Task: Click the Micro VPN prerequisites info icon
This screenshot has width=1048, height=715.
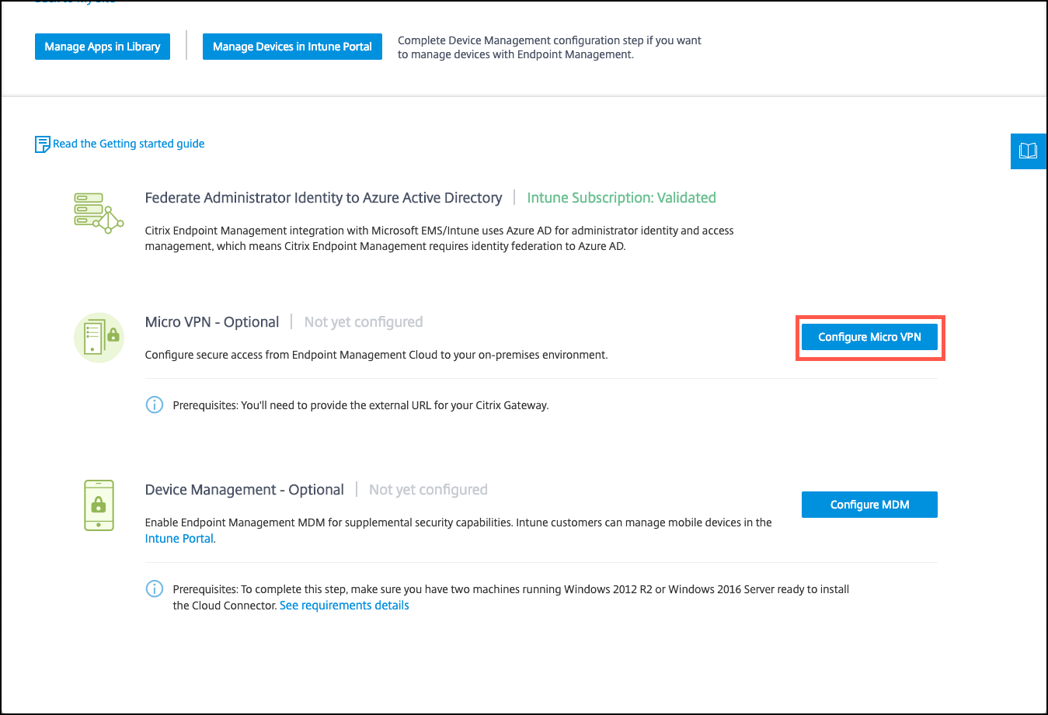Action: (x=155, y=405)
